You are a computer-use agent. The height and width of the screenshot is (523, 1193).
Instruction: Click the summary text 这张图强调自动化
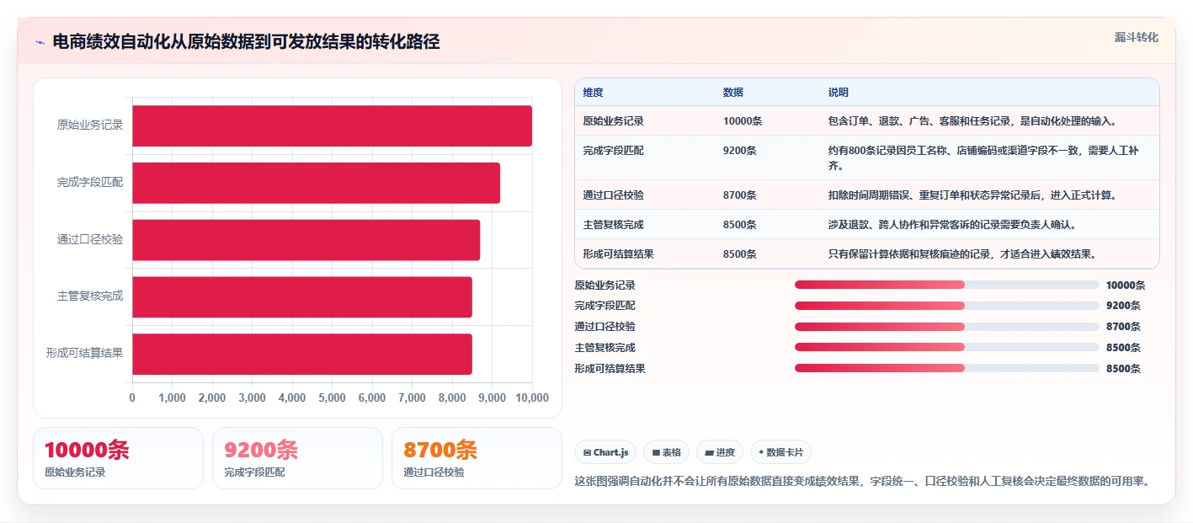[862, 482]
